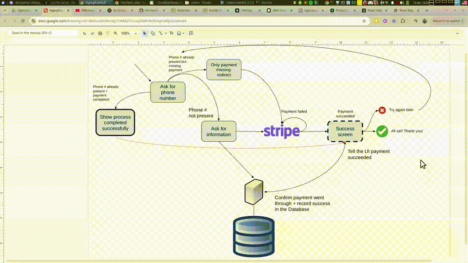
Task: Open the Chrome three-dot menu
Action: click(x=463, y=21)
